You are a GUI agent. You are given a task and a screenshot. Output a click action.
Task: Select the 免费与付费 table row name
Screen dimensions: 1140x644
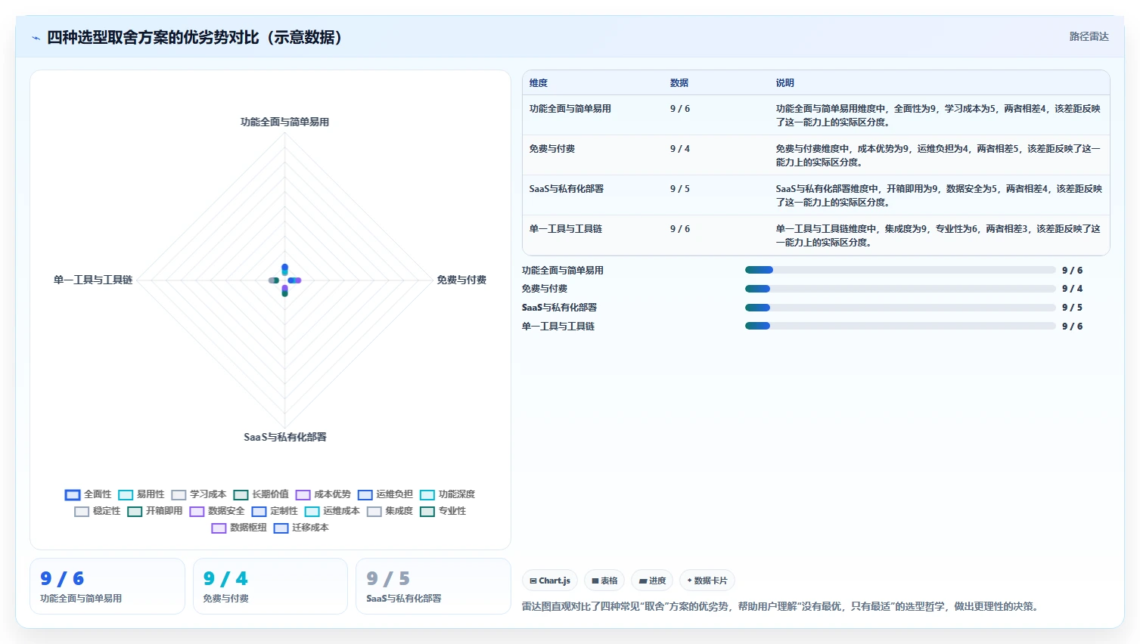click(552, 149)
